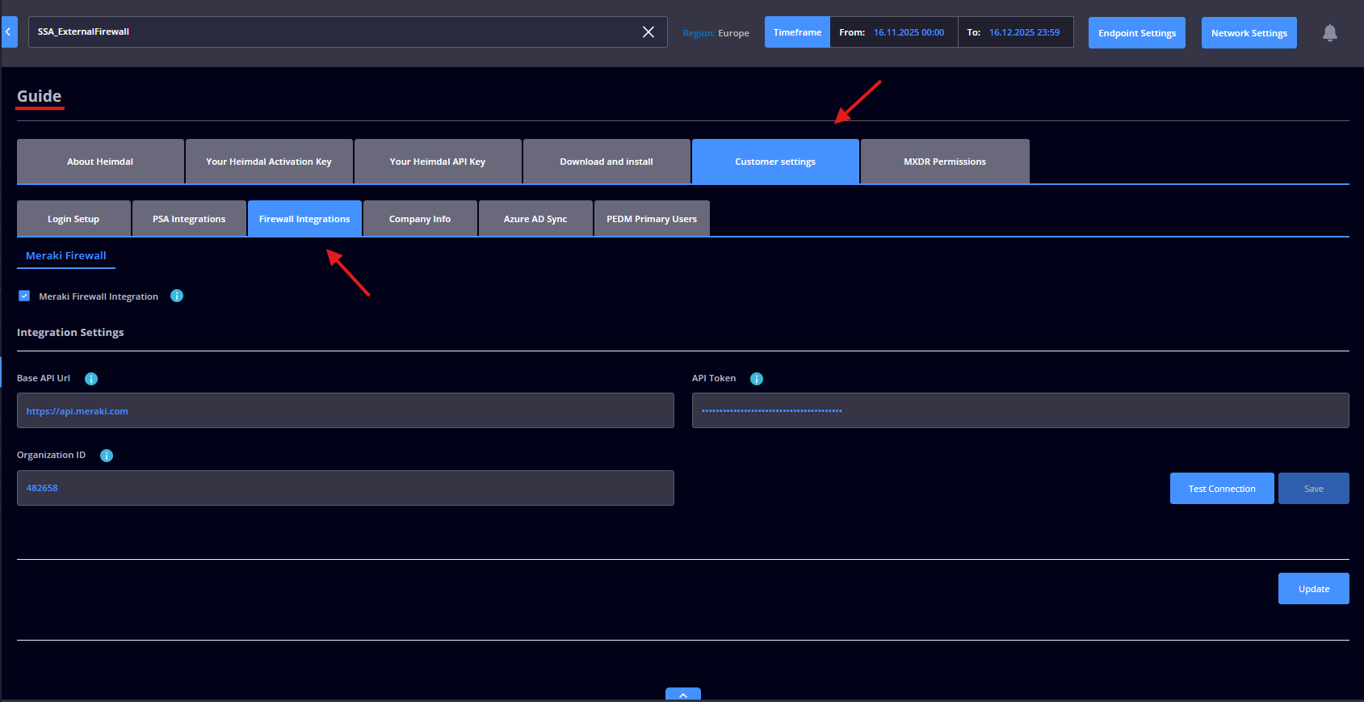Open Network Settings

(x=1249, y=33)
